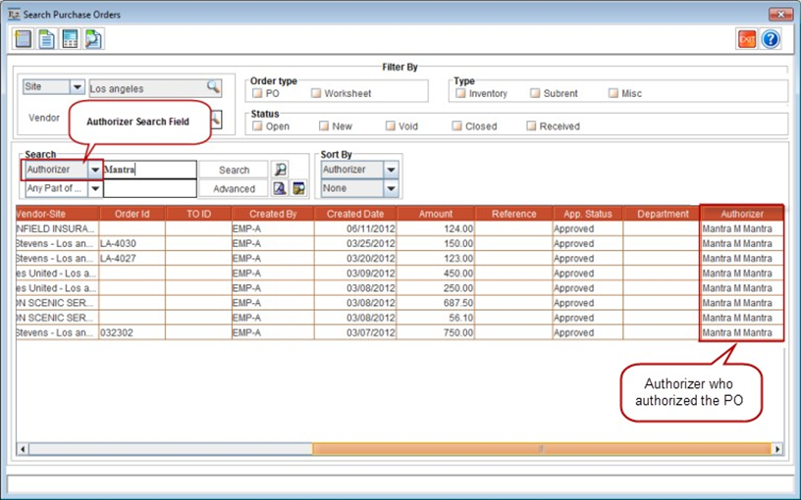Click the red Exit icon
This screenshot has width=801, height=500.
tap(747, 39)
